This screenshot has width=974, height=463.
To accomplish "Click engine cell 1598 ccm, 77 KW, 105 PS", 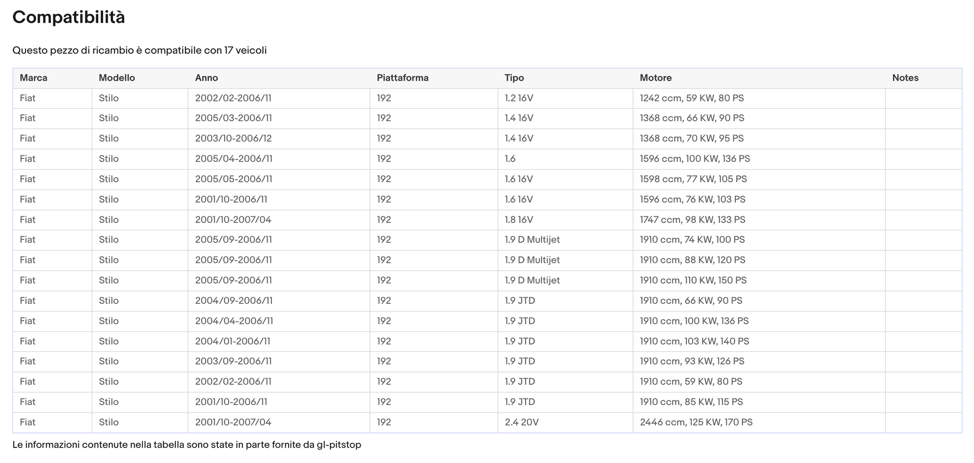I will point(693,179).
